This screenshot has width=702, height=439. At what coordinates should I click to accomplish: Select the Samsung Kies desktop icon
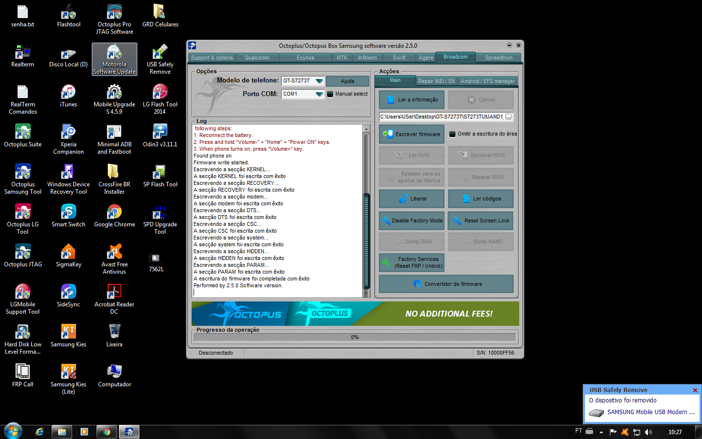[68, 336]
